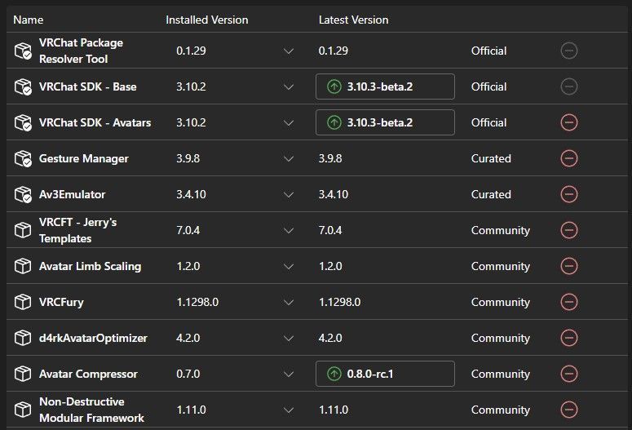Remove the Non-Destructive Modular Framework package
Viewport: 632px width, 430px height.
[x=569, y=410]
